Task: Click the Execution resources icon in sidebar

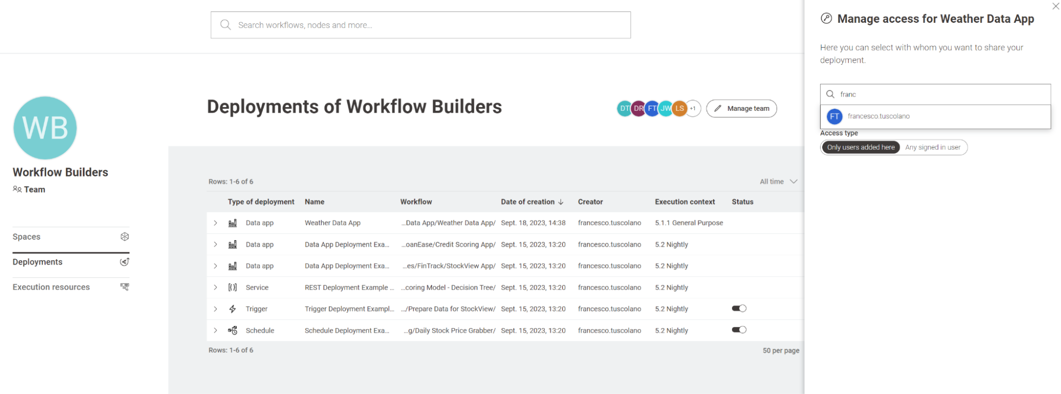Action: 125,287
